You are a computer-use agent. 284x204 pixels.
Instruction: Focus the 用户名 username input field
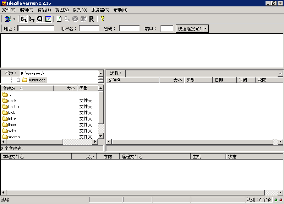(x=89, y=29)
